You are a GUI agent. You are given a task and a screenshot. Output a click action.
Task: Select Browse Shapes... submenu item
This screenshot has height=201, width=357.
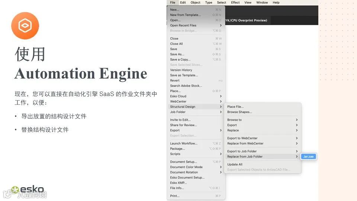pyautogui.click(x=263, y=112)
